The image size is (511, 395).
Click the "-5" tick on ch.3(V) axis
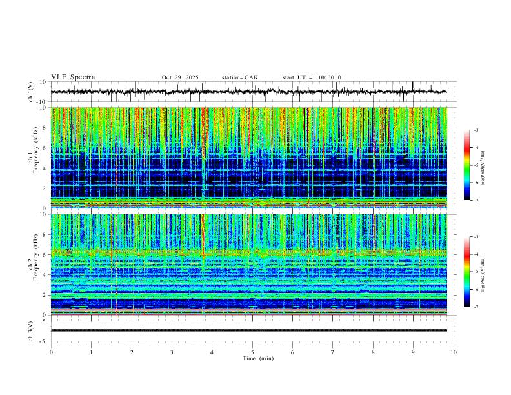coord(43,341)
